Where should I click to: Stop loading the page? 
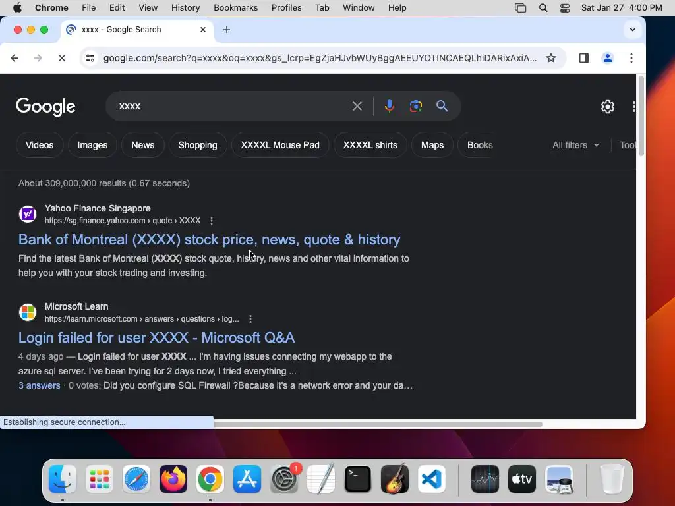coord(61,58)
